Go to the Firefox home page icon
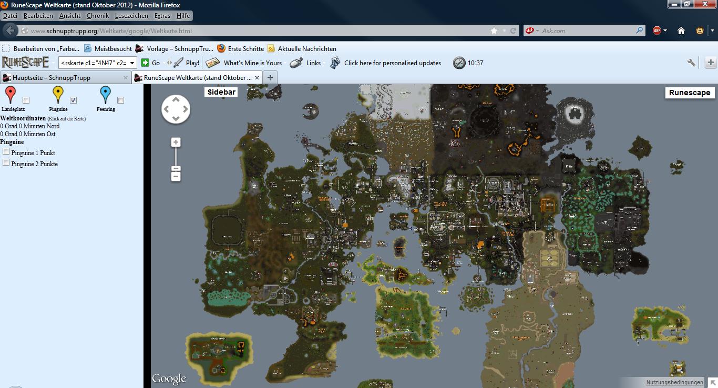 pos(681,30)
